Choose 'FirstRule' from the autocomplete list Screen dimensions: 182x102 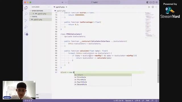tap(103, 77)
